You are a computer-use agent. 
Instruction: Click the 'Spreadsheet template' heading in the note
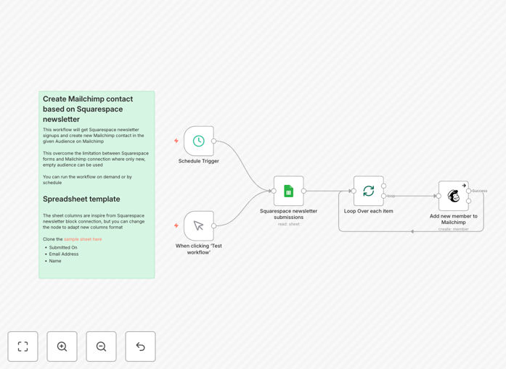coord(81,199)
